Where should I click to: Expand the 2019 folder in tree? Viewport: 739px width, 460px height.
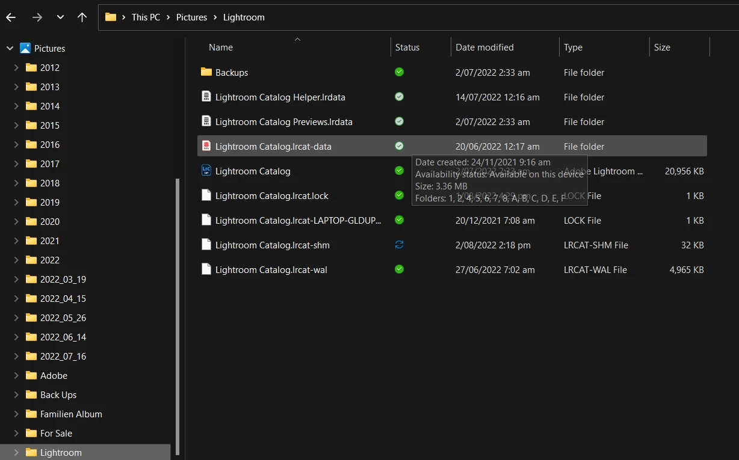point(16,202)
